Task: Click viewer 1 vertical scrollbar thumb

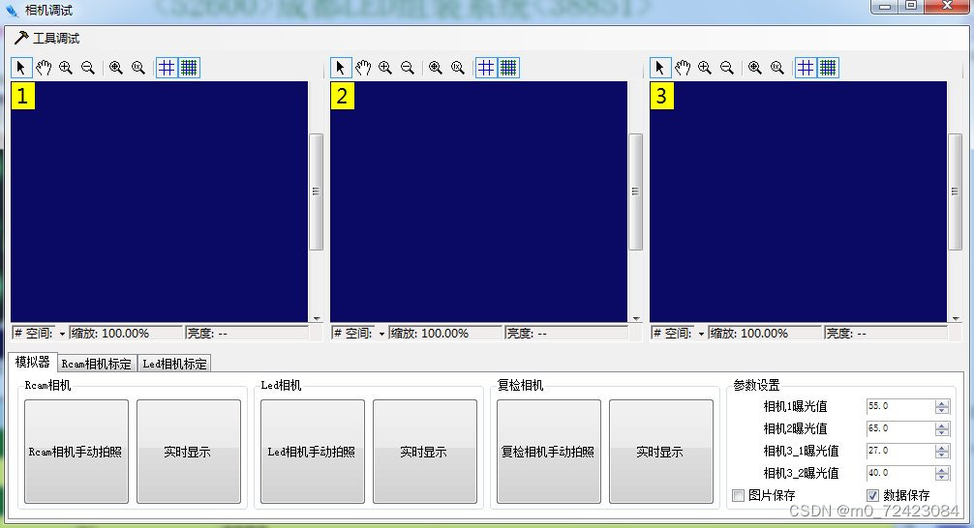Action: pos(317,191)
